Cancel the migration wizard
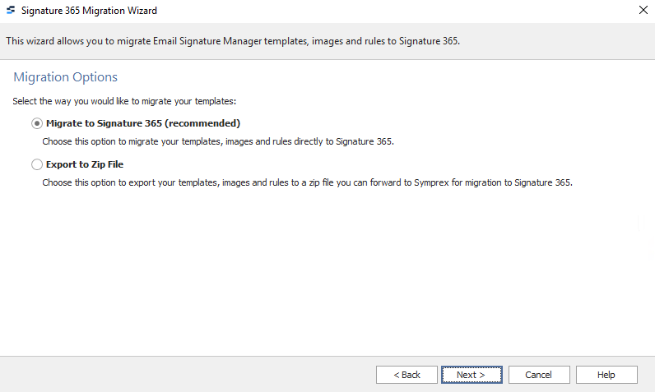The width and height of the screenshot is (655, 392). (x=539, y=375)
